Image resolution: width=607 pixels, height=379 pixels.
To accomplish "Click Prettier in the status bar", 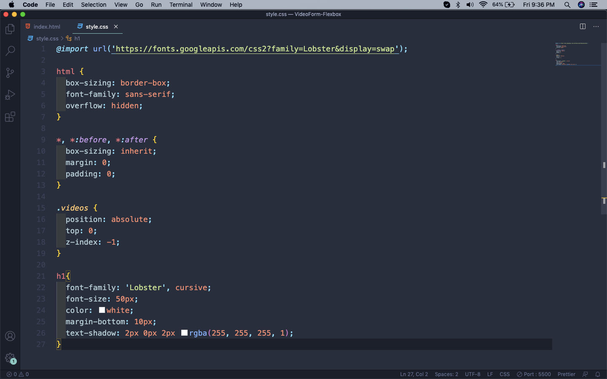I will click(566, 374).
